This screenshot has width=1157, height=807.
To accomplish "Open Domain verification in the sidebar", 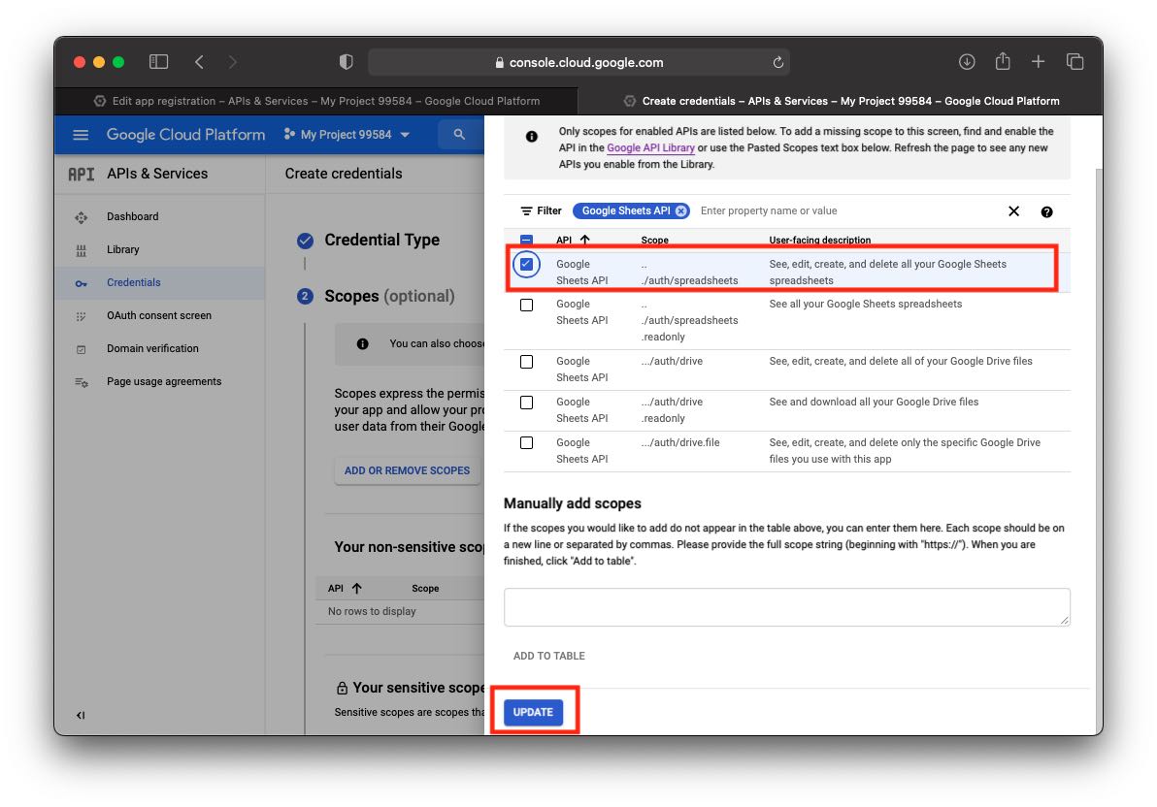I will click(x=152, y=348).
